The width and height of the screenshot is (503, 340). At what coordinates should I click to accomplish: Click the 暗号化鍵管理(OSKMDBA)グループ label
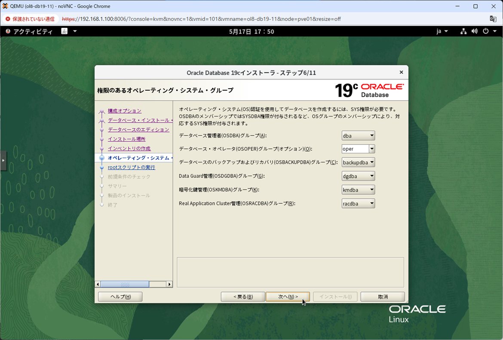point(219,190)
